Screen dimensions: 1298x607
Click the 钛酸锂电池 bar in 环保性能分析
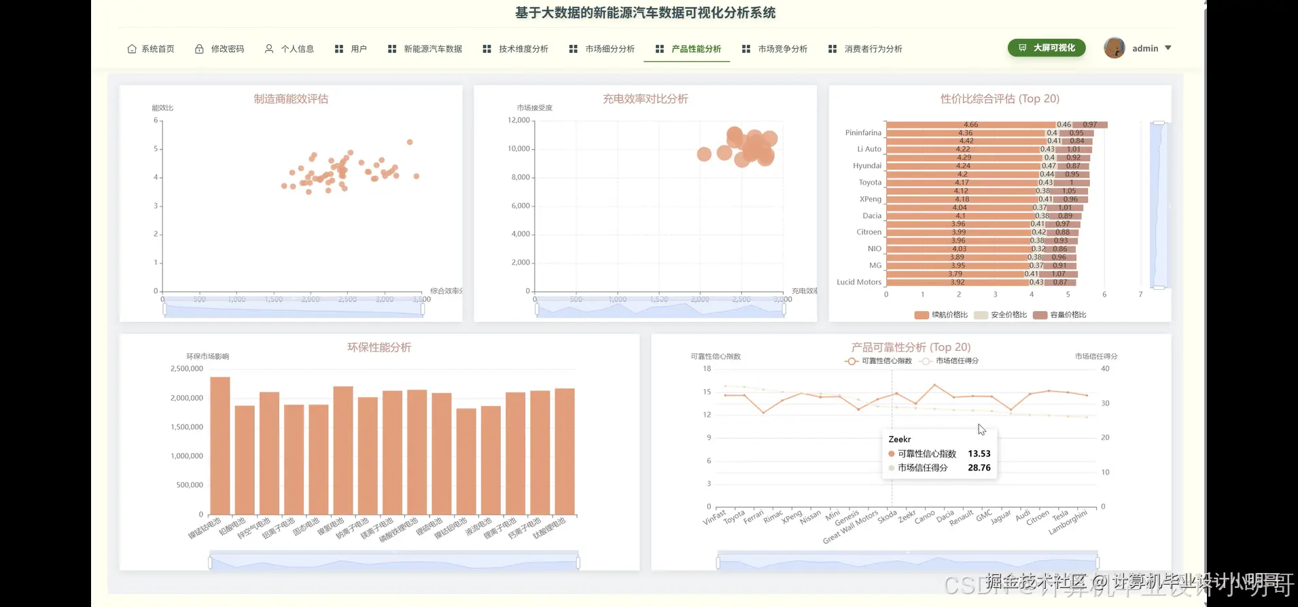click(565, 452)
